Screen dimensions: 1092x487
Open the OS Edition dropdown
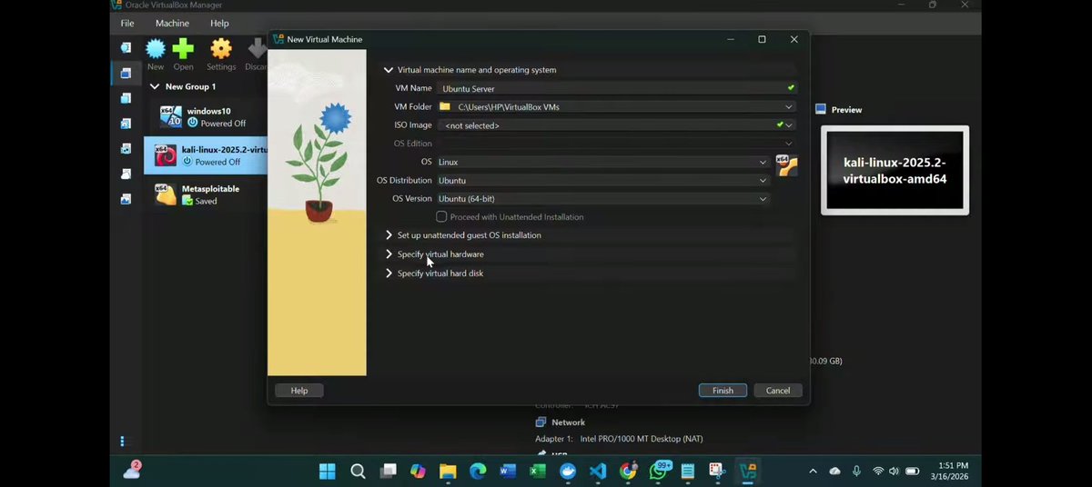789,144
